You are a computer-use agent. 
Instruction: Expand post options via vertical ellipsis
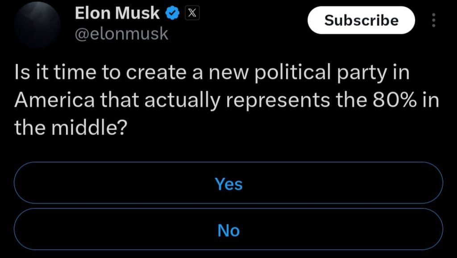pyautogui.click(x=434, y=20)
